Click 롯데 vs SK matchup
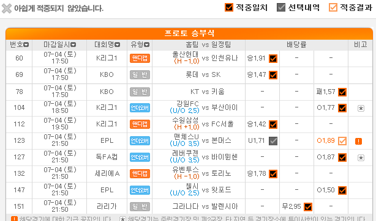Viewport: 376px width, 221px height. pos(203,75)
